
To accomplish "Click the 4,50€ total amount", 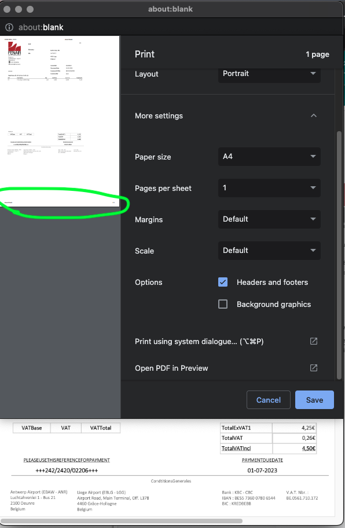I will tap(294, 449).
